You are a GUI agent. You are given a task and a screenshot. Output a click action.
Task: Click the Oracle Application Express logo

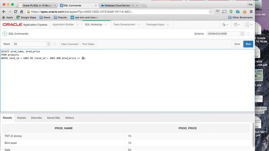point(25,25)
